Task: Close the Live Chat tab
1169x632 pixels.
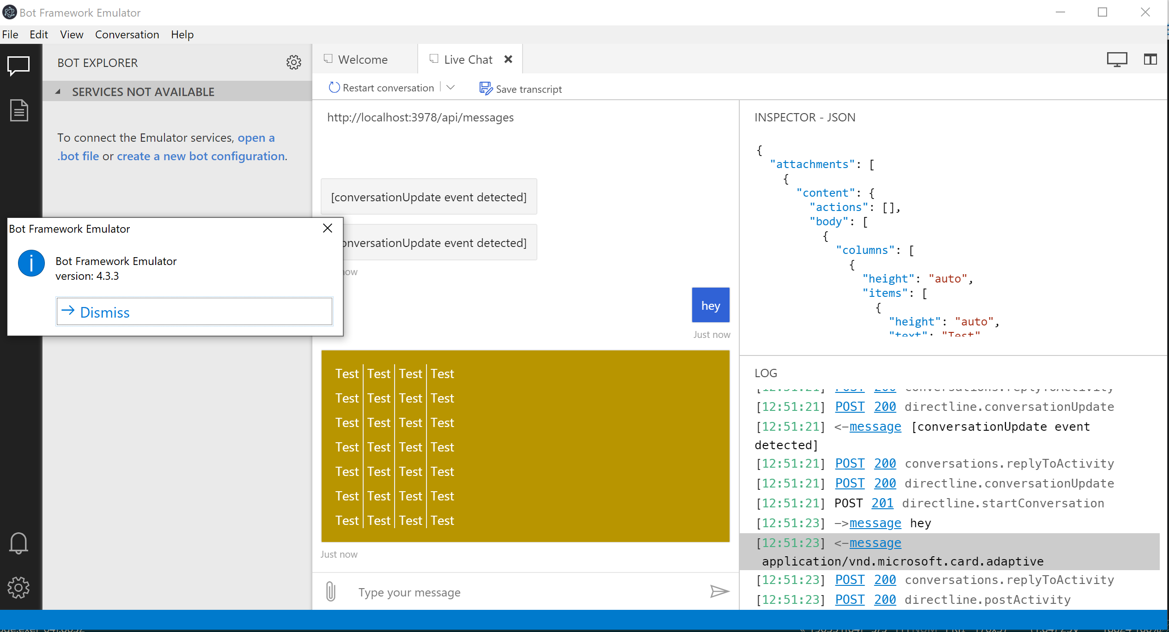Action: 509,59
